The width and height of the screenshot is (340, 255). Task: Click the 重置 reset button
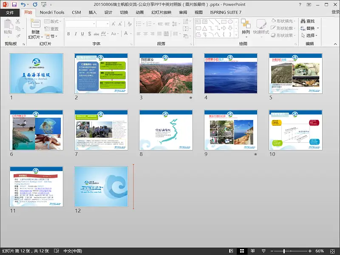(x=51, y=28)
